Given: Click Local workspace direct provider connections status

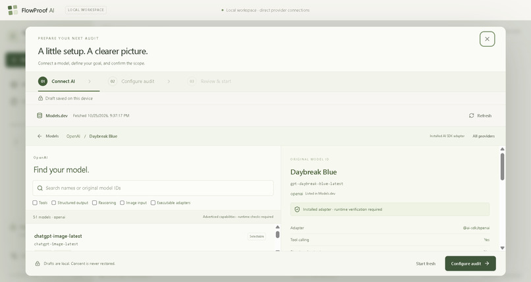Looking at the screenshot, I should click(x=265, y=10).
